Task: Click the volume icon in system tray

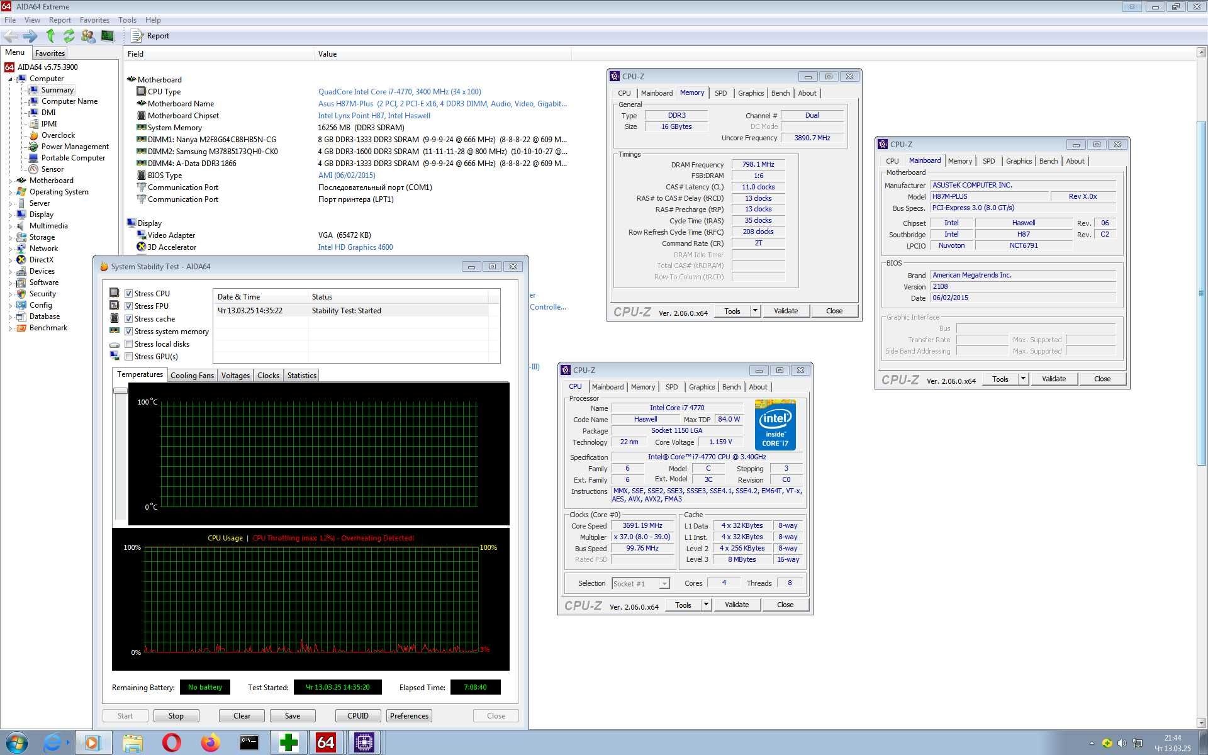Action: (x=1122, y=743)
